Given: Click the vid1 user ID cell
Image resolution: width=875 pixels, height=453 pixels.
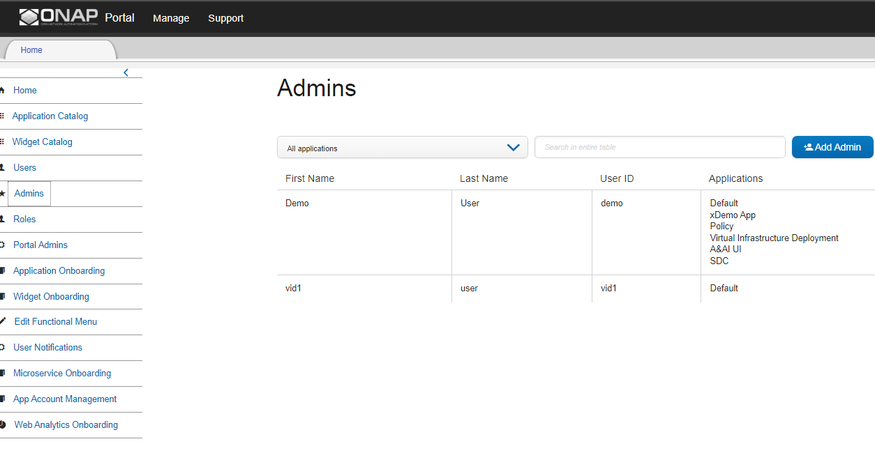Looking at the screenshot, I should tap(609, 288).
